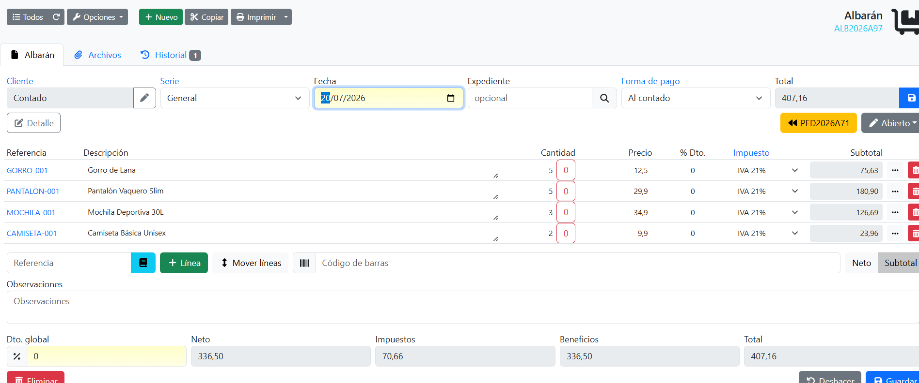
Task: Click the % Dto. value for CAMISETA-001
Action: point(693,233)
